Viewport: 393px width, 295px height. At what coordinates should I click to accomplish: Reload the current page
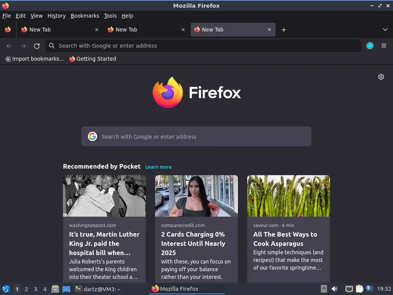coord(37,46)
